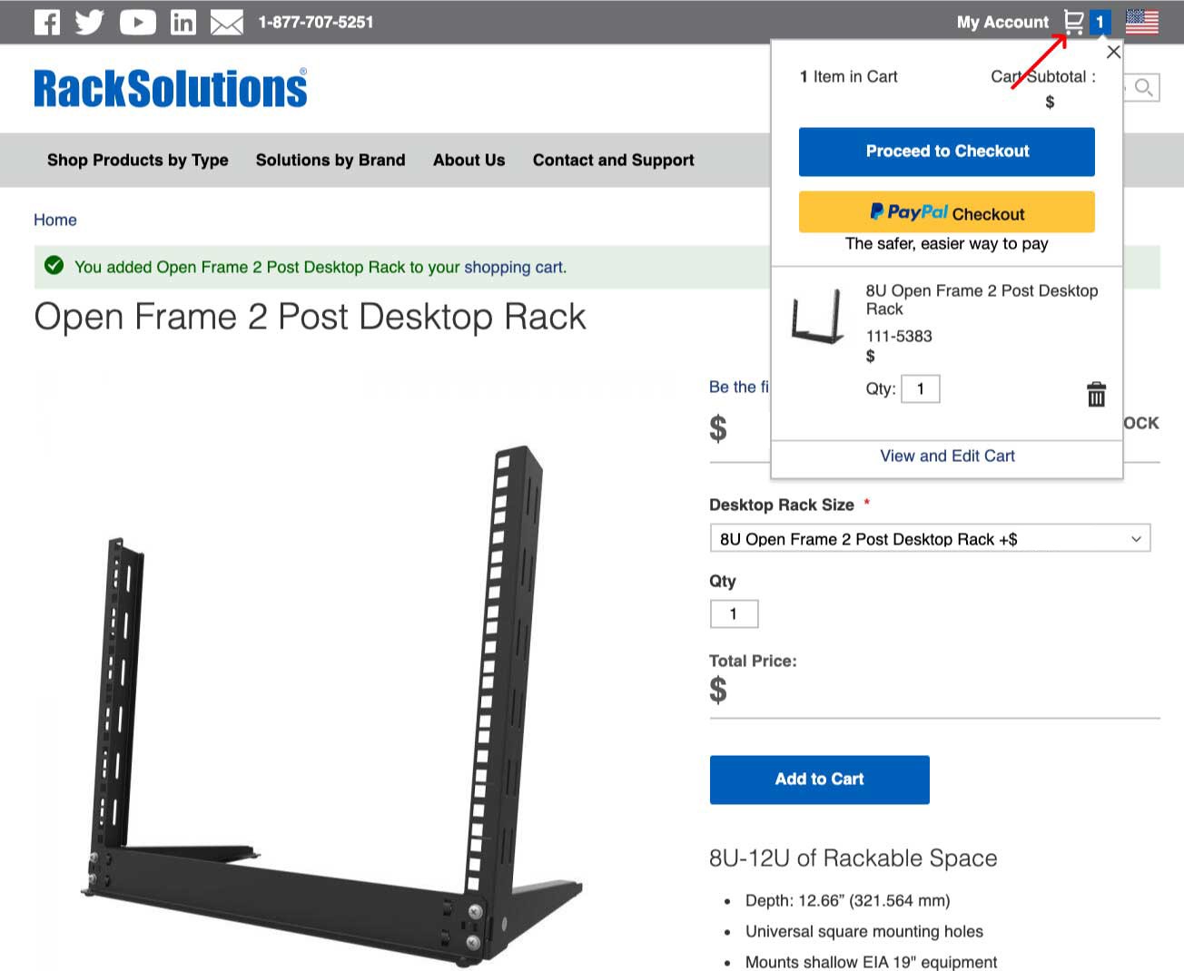1184x971 pixels.
Task: Open the Facebook page icon
Action: pyautogui.click(x=47, y=22)
